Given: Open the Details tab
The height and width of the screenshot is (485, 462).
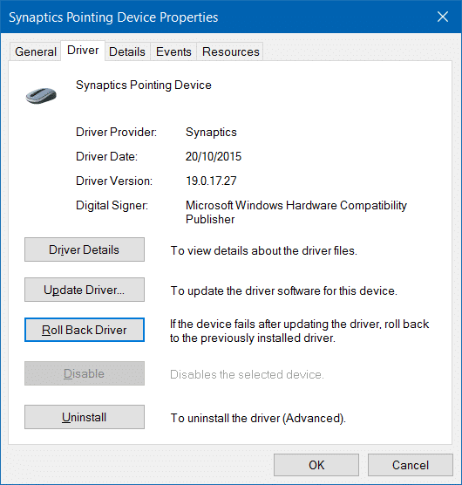Looking at the screenshot, I should click(127, 51).
